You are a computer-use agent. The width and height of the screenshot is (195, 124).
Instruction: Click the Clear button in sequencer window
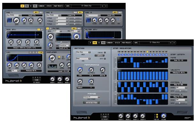105,117
